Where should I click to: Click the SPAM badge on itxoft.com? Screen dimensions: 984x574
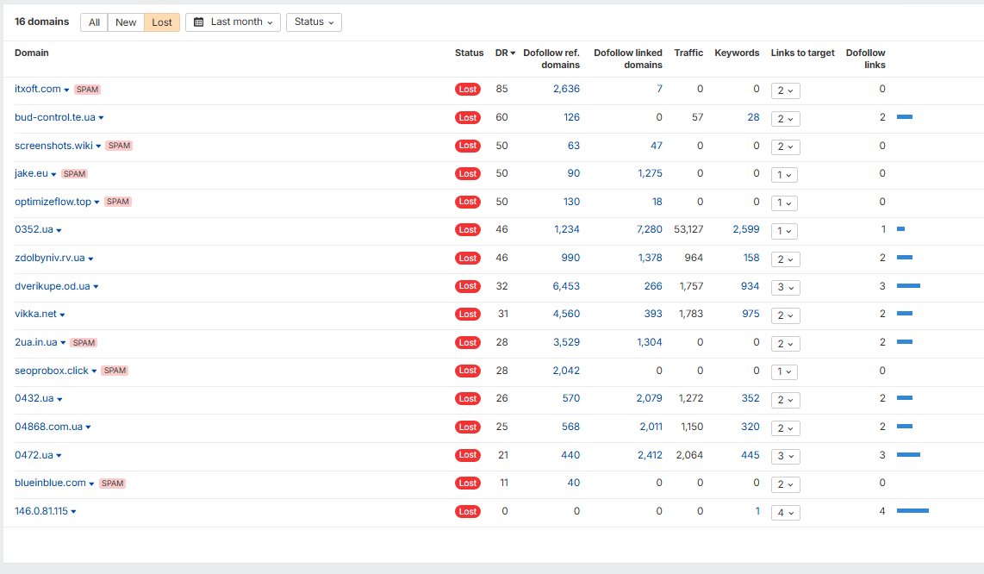87,90
